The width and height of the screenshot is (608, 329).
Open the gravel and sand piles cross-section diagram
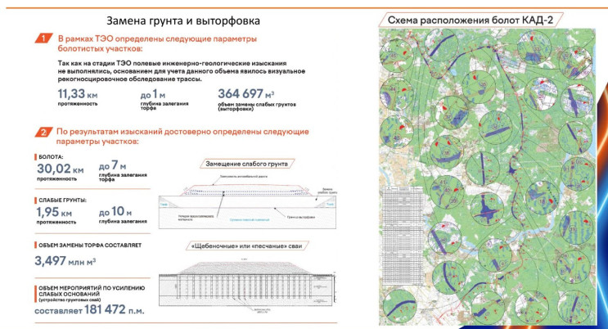coord(247,285)
